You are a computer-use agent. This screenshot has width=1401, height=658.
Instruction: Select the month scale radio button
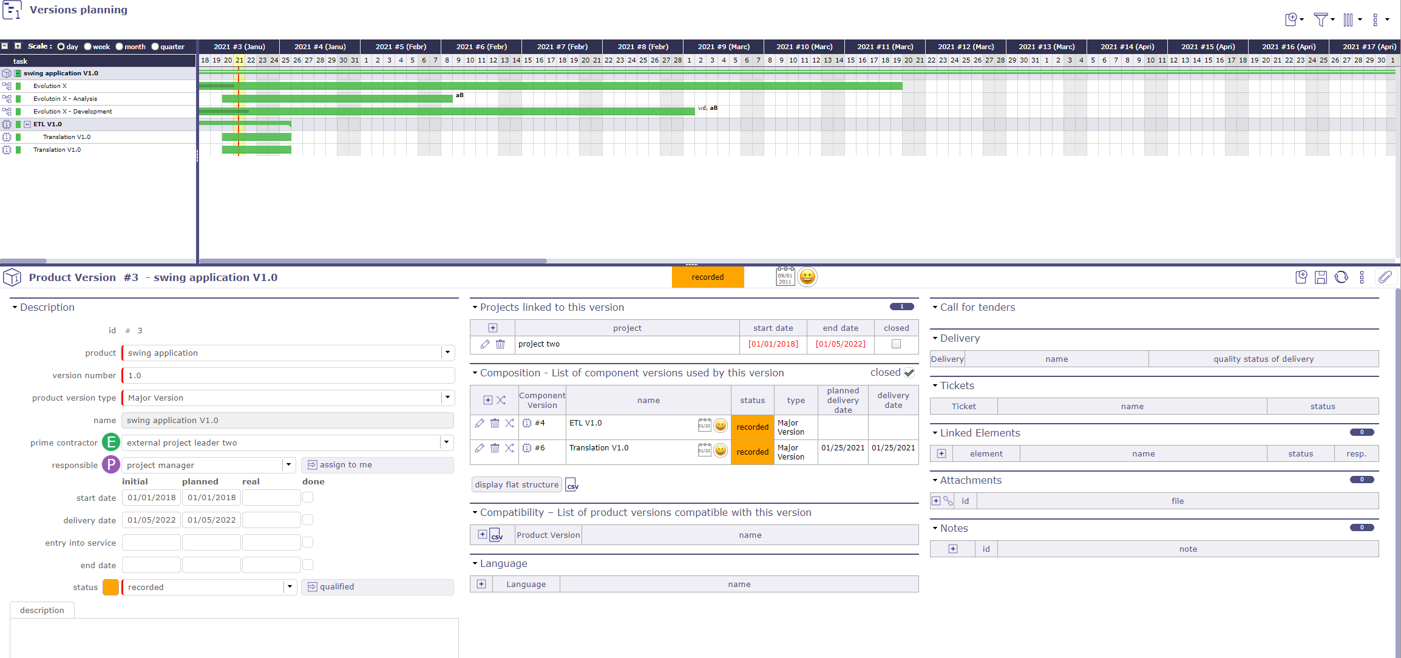119,46
